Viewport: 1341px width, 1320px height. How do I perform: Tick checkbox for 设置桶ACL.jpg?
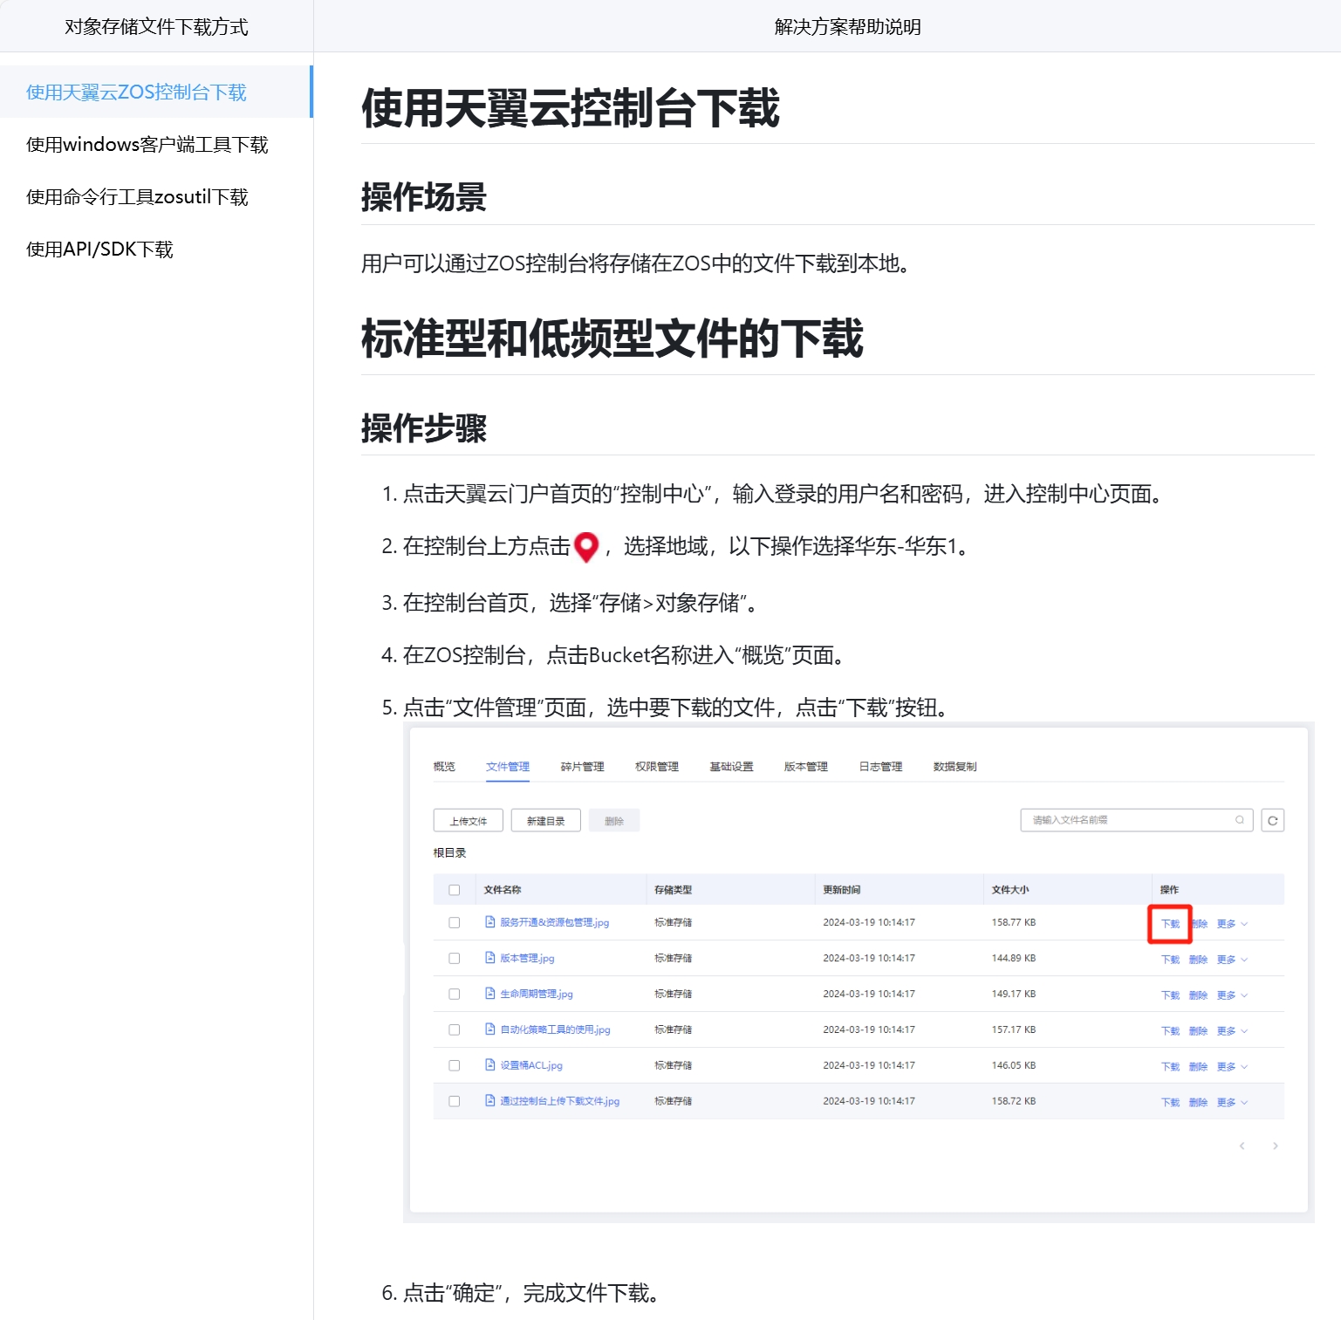pyautogui.click(x=454, y=1065)
